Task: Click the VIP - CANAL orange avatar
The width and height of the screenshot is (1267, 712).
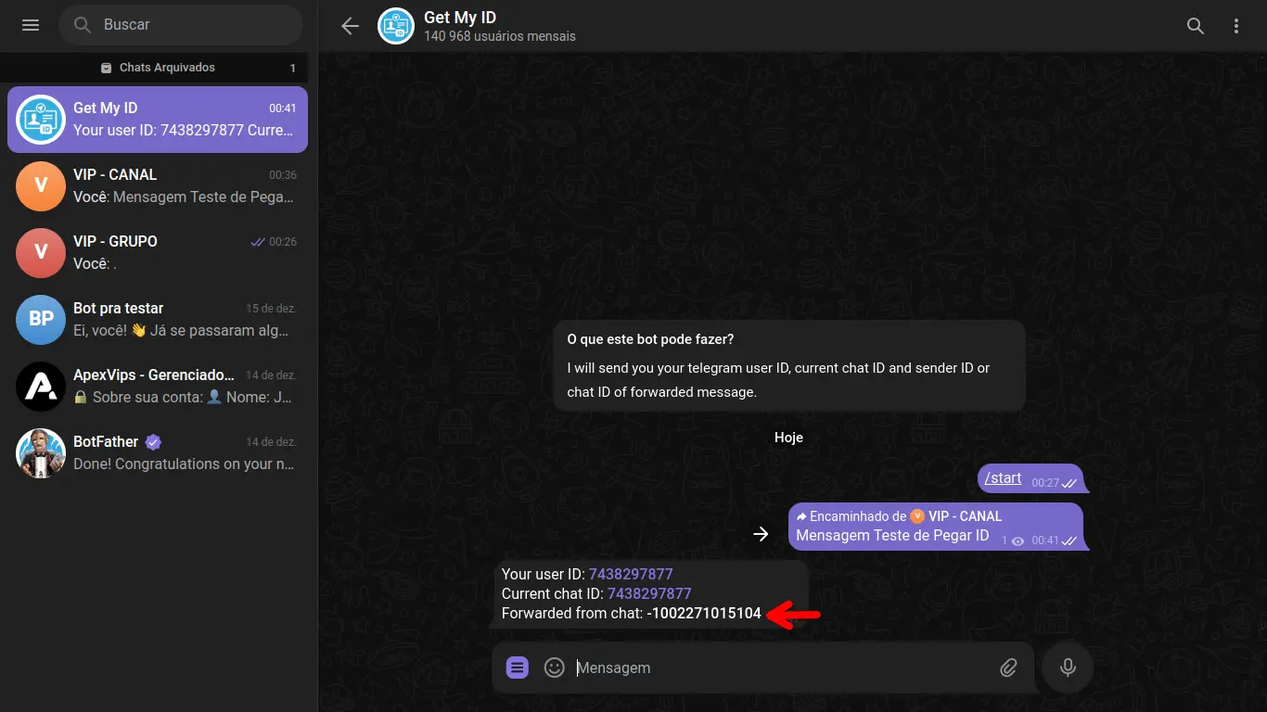Action: pyautogui.click(x=41, y=186)
